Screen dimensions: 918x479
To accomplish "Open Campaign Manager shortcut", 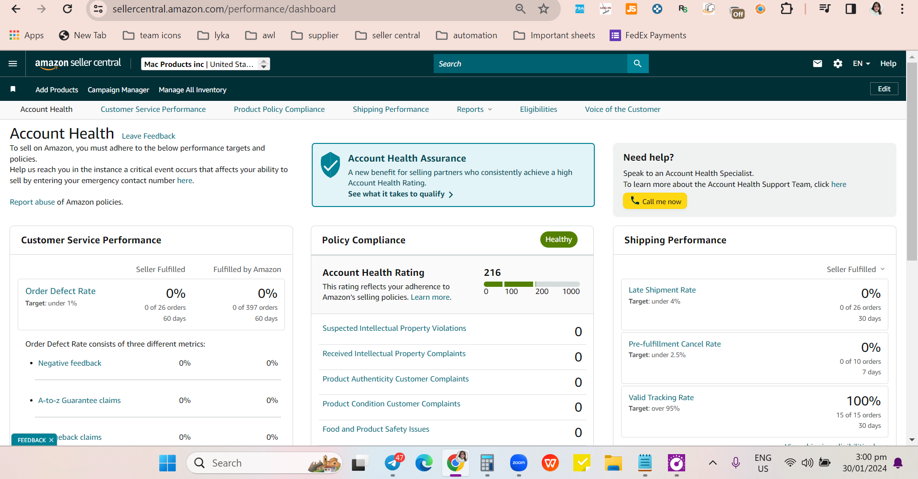I will pos(118,90).
